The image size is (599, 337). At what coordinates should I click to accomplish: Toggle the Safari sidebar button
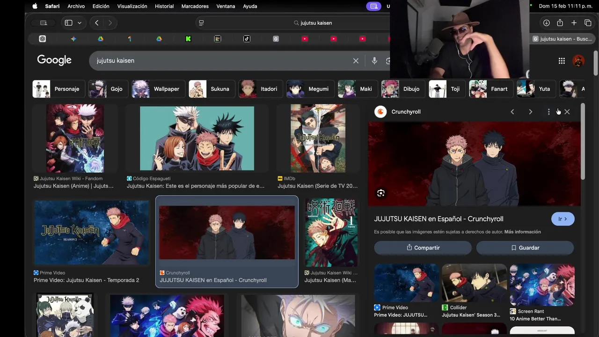(68, 23)
